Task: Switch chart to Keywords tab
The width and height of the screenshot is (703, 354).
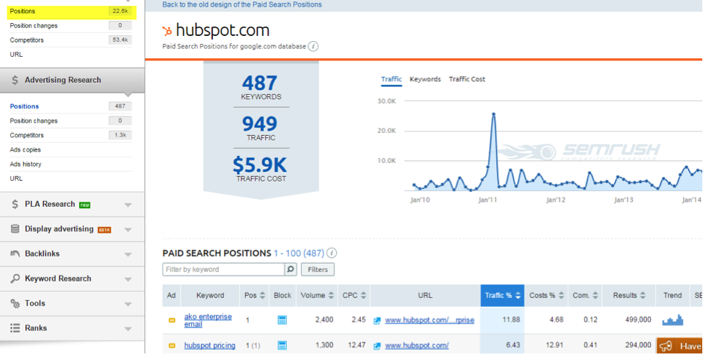Action: [x=425, y=79]
